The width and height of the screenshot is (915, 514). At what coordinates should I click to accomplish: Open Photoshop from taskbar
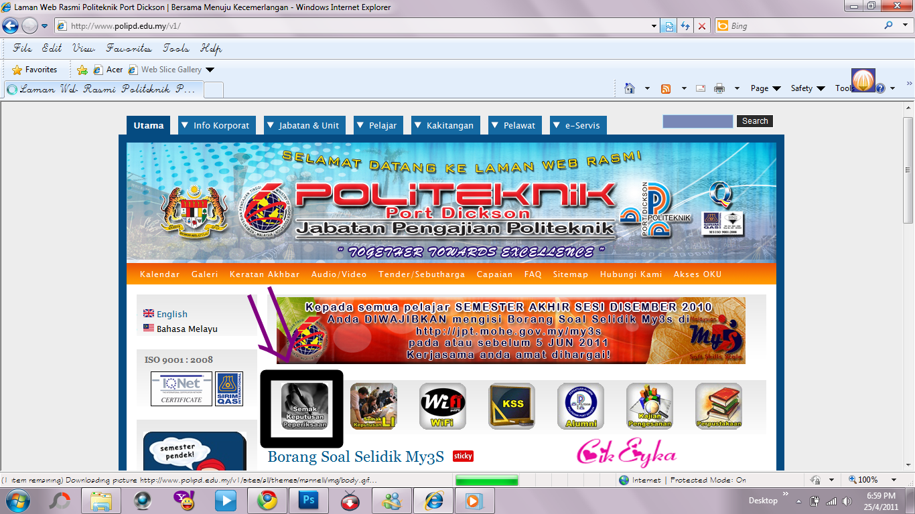309,500
